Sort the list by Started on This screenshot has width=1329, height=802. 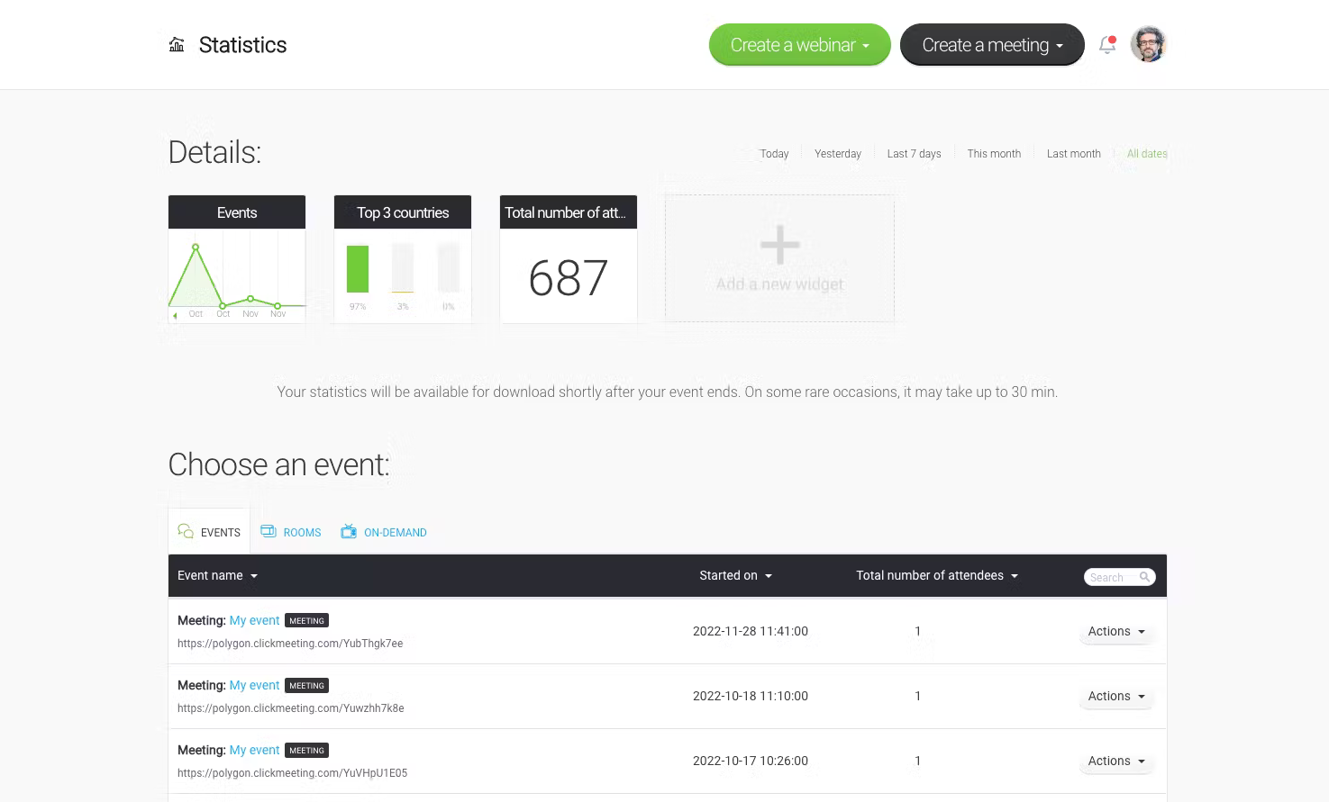(735, 576)
